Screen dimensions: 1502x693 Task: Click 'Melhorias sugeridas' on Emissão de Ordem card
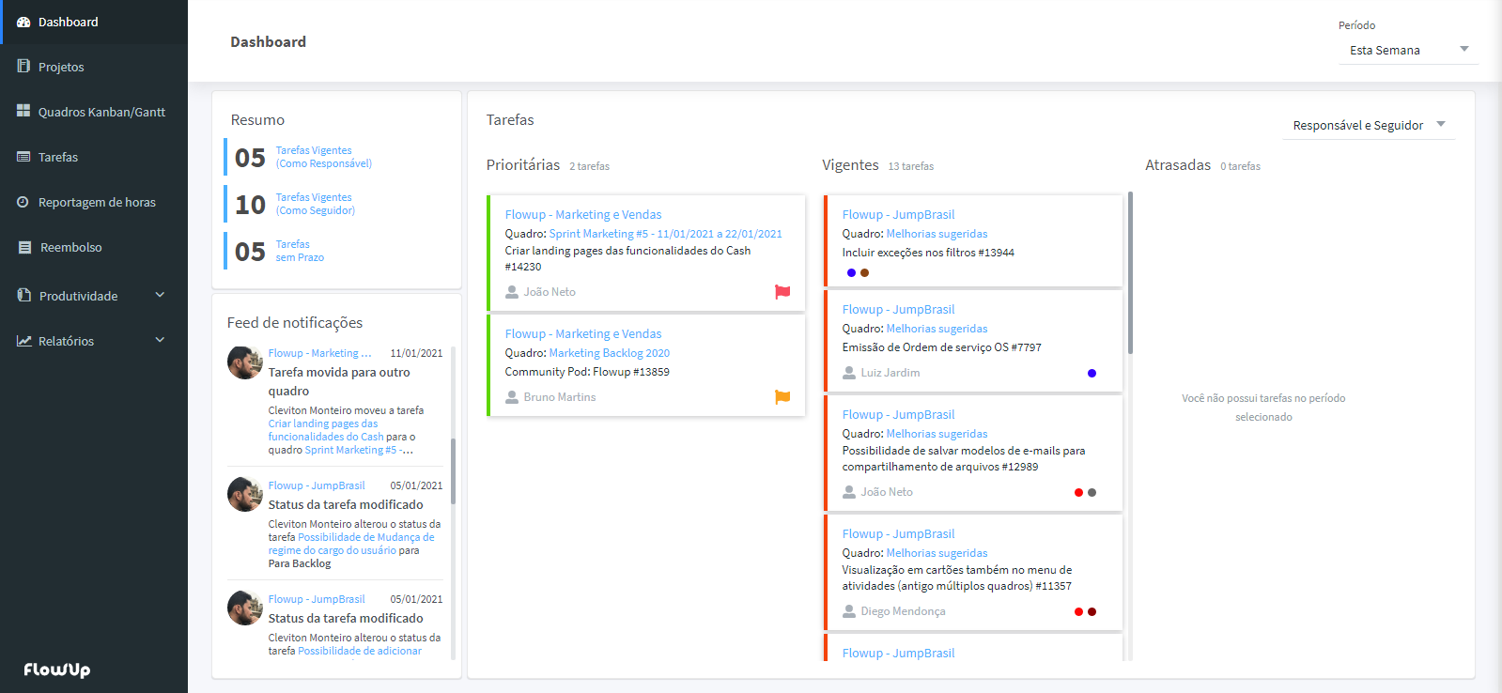click(x=937, y=329)
